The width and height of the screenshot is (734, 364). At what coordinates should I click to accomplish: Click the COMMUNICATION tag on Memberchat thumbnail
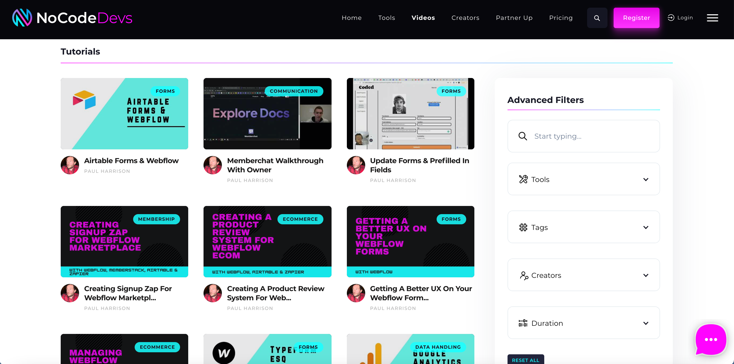point(294,91)
